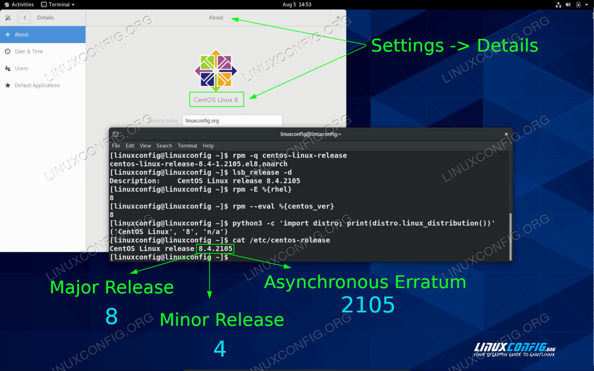This screenshot has height=371, width=594.
Task: Open the Activities overview
Action: (19, 4)
